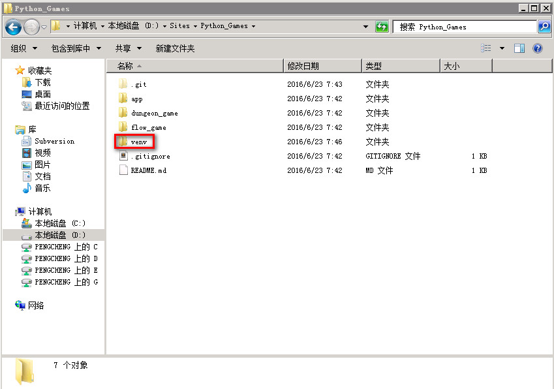
Task: Expand the address bar history dropdown
Action: click(365, 27)
